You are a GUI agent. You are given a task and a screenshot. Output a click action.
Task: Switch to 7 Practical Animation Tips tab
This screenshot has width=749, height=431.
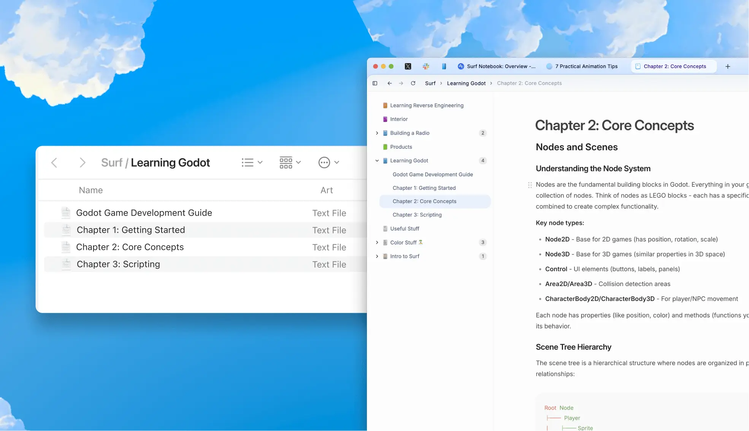(x=586, y=66)
